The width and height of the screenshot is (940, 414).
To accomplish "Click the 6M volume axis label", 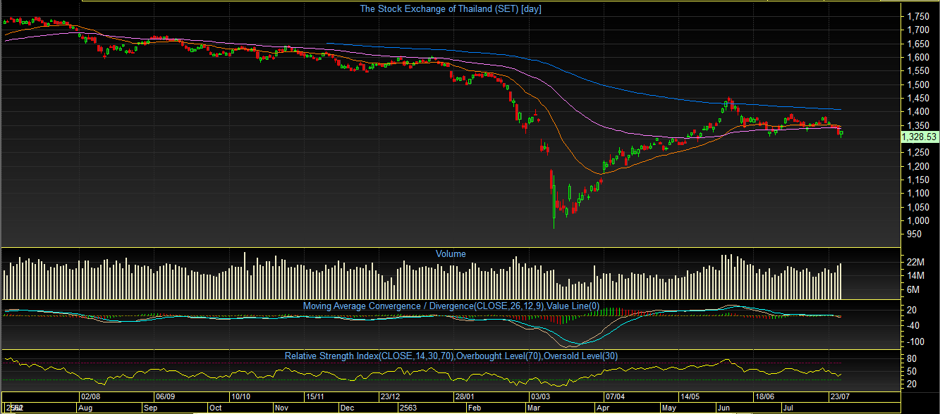I will click(914, 289).
